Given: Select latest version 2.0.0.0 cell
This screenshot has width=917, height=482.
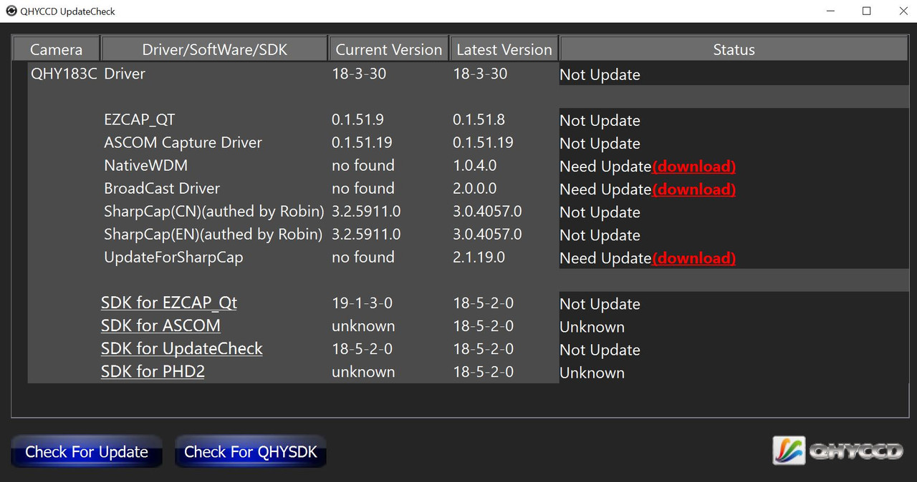Looking at the screenshot, I should click(474, 188).
